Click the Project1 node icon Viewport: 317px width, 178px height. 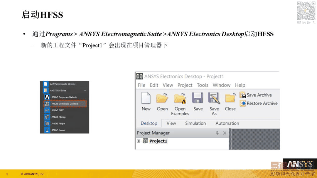(145, 141)
